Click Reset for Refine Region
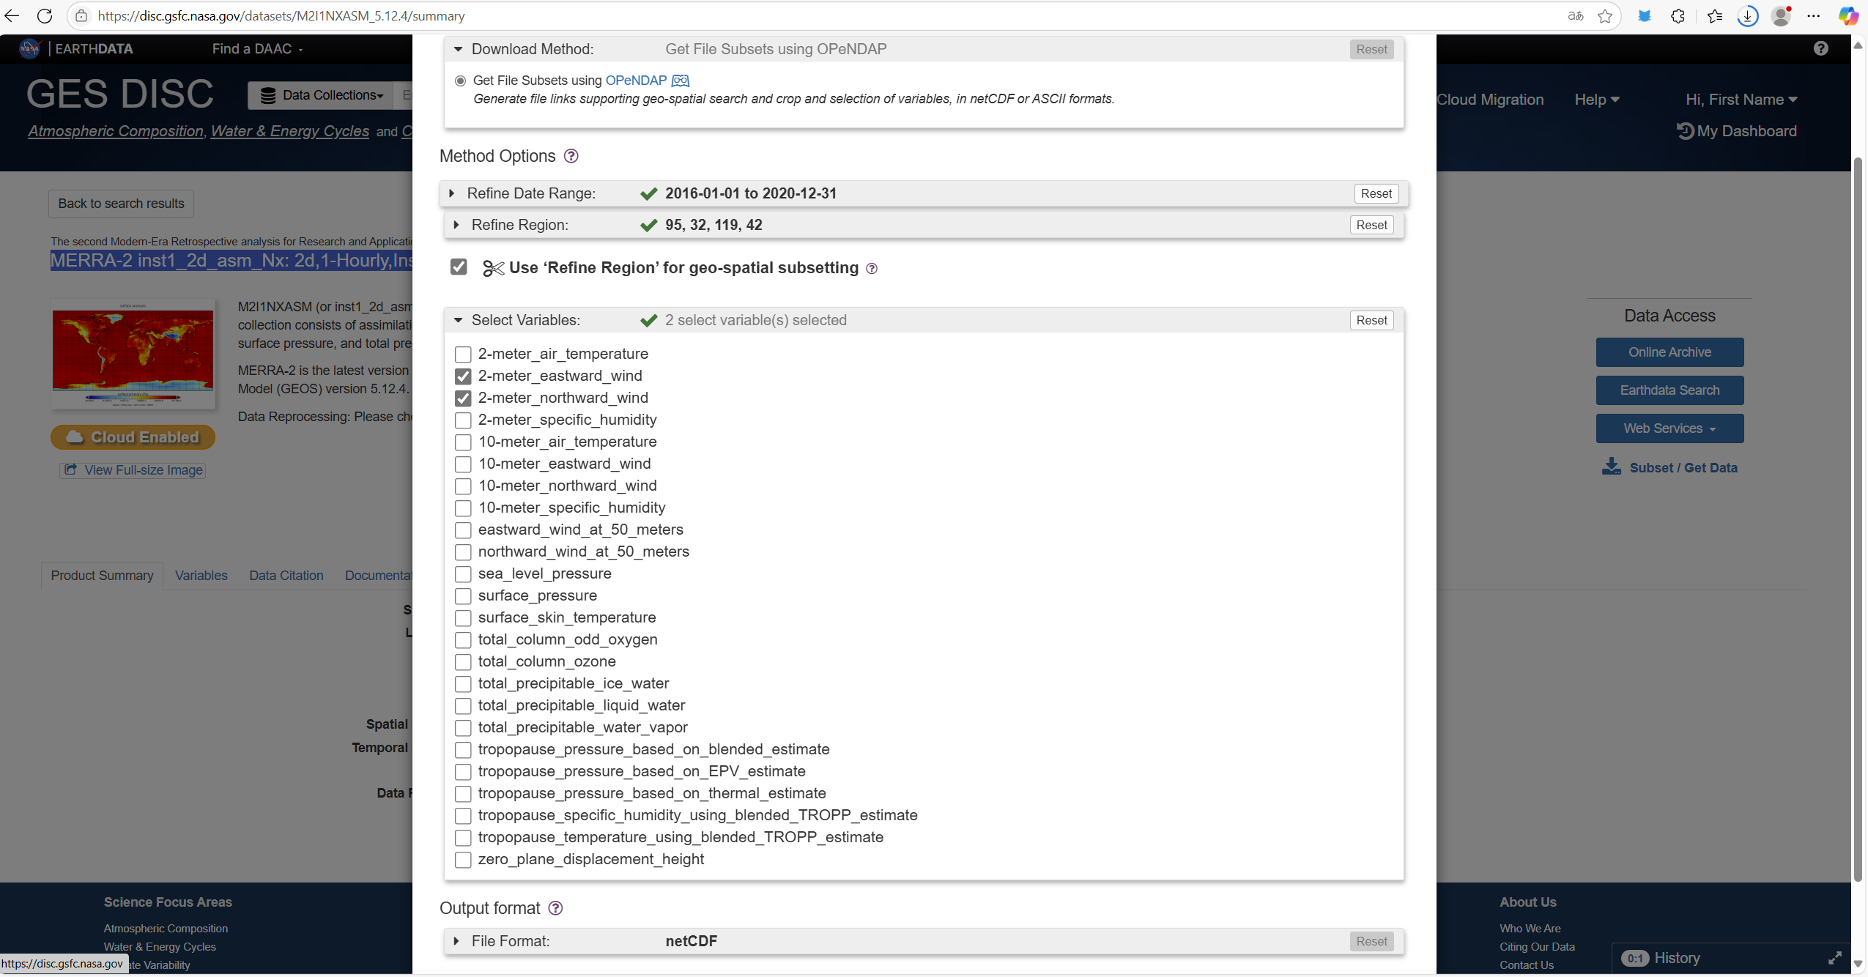This screenshot has width=1868, height=977. point(1371,225)
